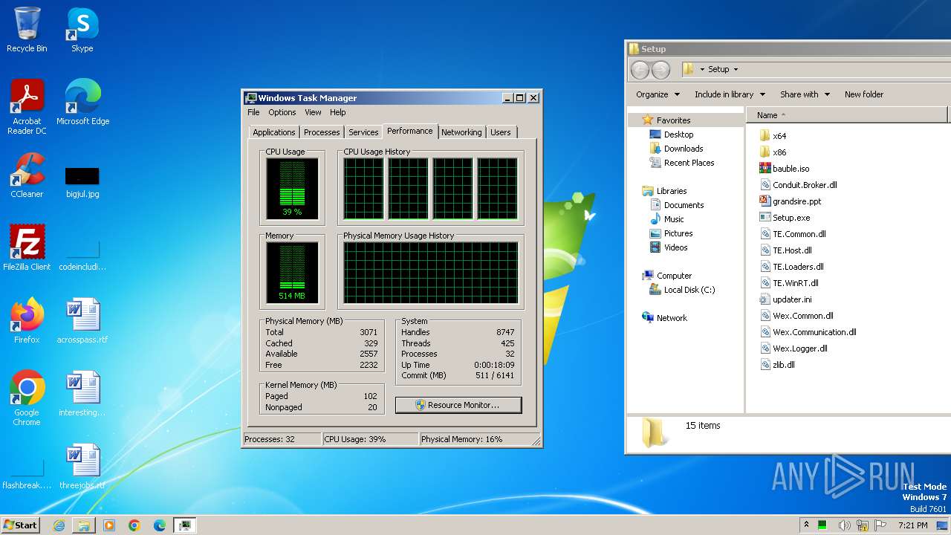951x535 pixels.
Task: Click Chrome icon in taskbar
Action: (134, 525)
